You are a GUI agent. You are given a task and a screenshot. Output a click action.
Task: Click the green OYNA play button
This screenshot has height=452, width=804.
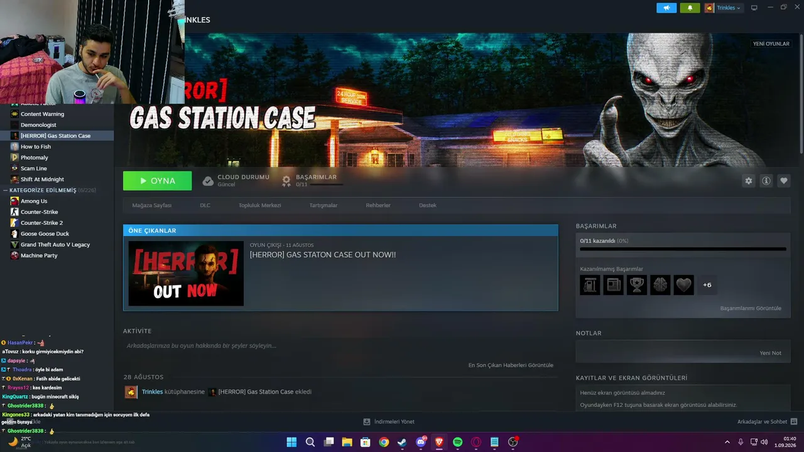(x=158, y=181)
